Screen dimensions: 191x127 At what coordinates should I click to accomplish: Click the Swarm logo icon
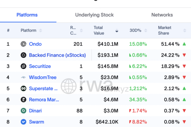(x=24, y=122)
